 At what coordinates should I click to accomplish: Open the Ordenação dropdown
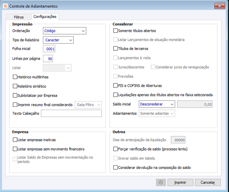click(x=64, y=31)
